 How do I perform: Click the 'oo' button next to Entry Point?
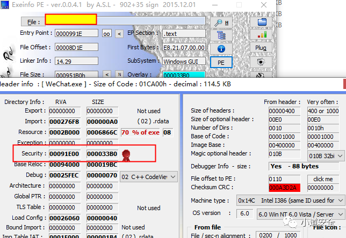click(107, 34)
